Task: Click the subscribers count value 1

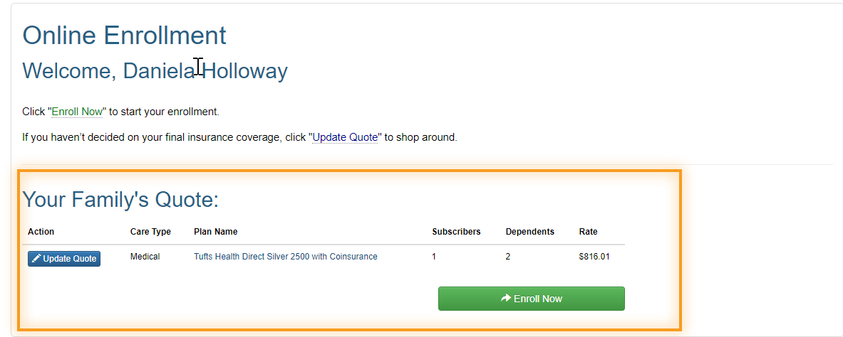Action: tap(434, 257)
